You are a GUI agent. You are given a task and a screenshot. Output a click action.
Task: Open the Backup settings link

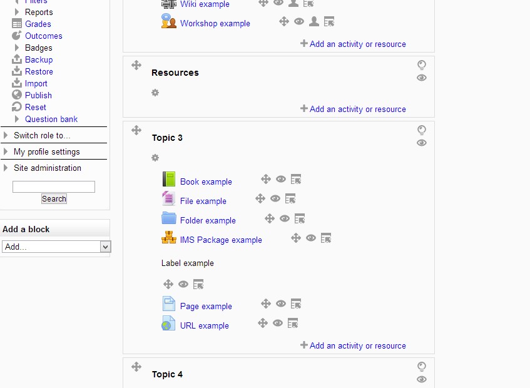pos(39,60)
